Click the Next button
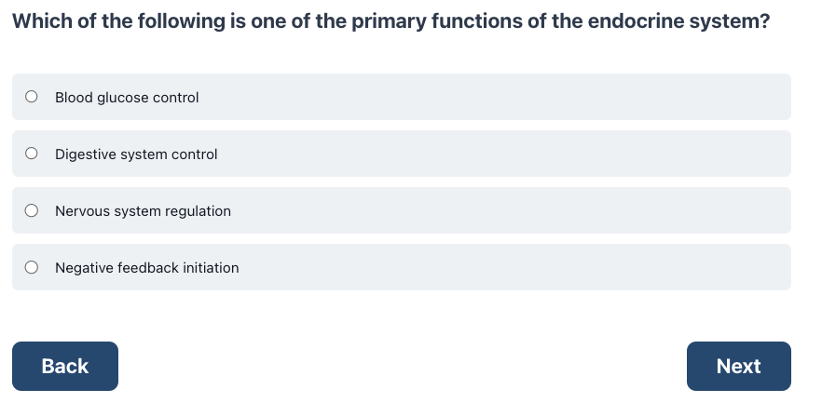822x416 pixels. [x=739, y=367]
